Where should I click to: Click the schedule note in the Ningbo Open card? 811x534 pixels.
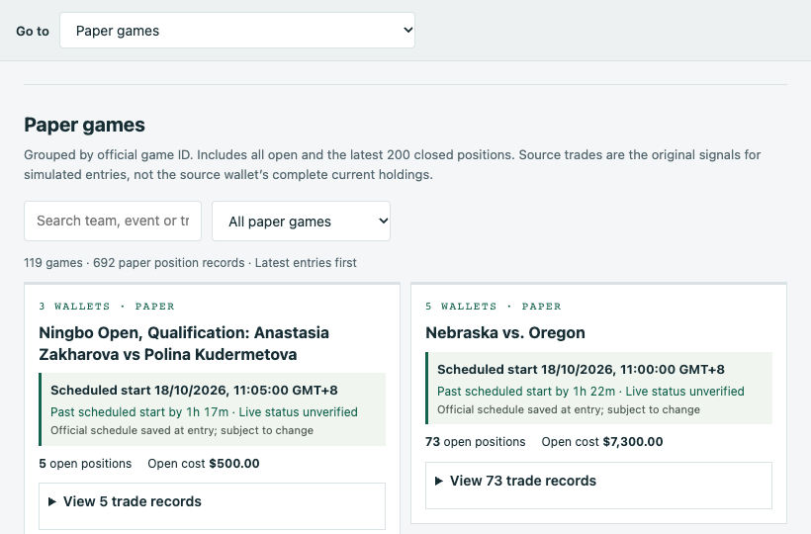tap(182, 430)
